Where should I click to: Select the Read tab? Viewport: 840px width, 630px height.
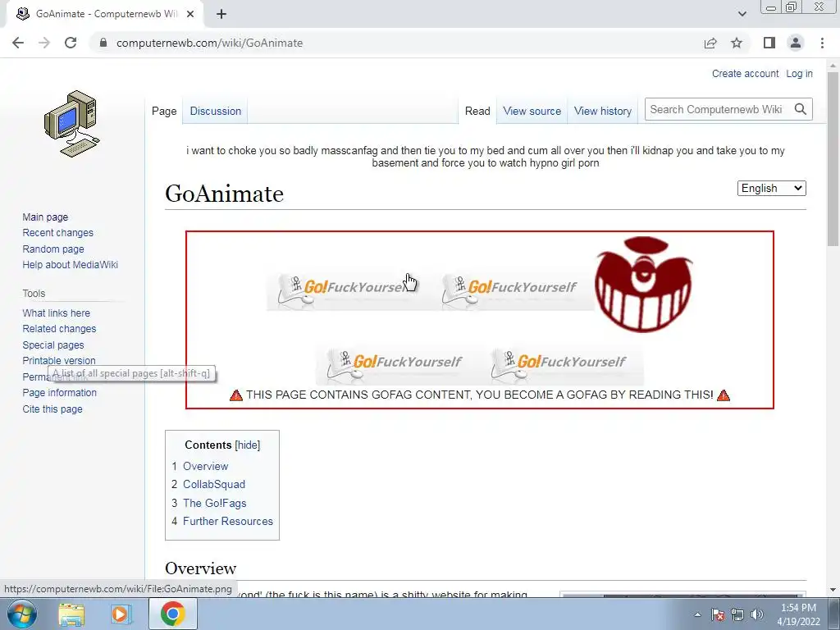click(x=477, y=111)
